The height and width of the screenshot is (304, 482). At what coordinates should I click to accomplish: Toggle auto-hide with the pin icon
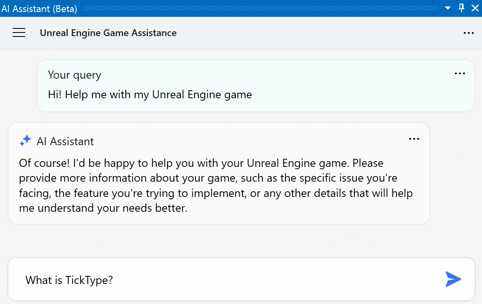tap(462, 8)
